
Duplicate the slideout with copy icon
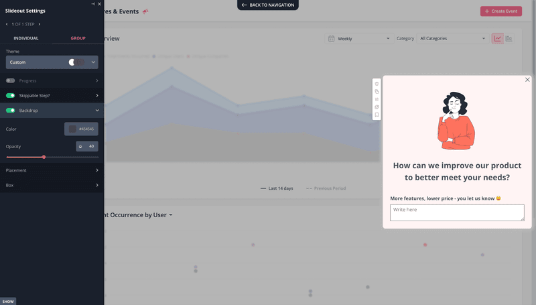point(377,92)
